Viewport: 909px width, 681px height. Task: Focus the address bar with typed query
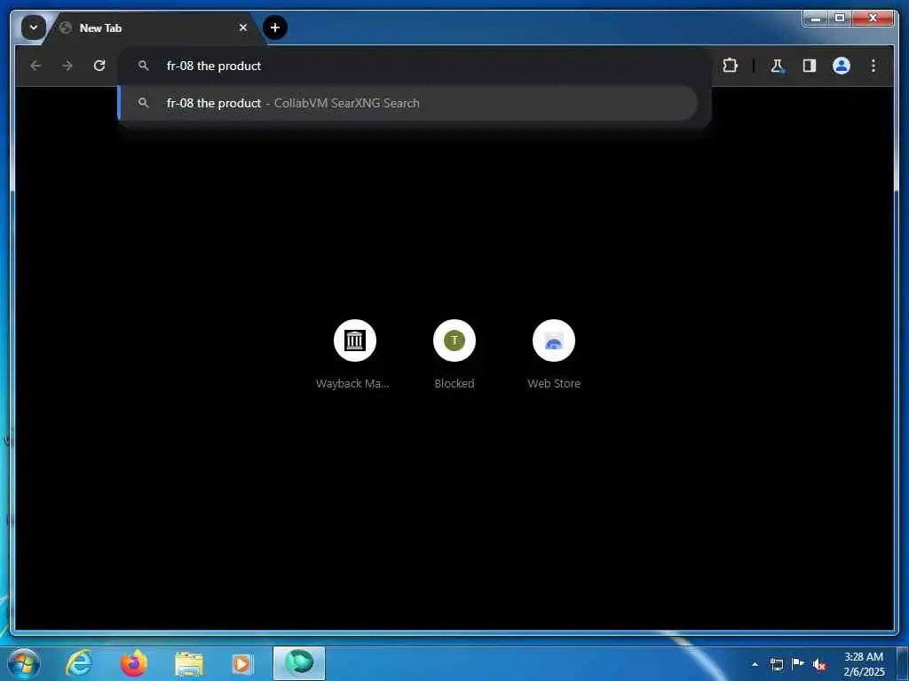(x=414, y=66)
